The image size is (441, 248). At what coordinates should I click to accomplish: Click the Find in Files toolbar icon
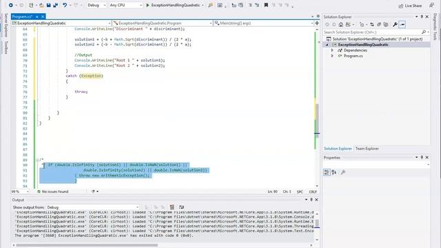pos(210,5)
